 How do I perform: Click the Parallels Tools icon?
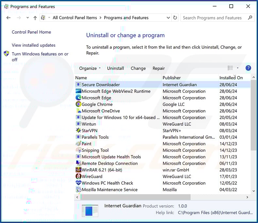point(78,137)
